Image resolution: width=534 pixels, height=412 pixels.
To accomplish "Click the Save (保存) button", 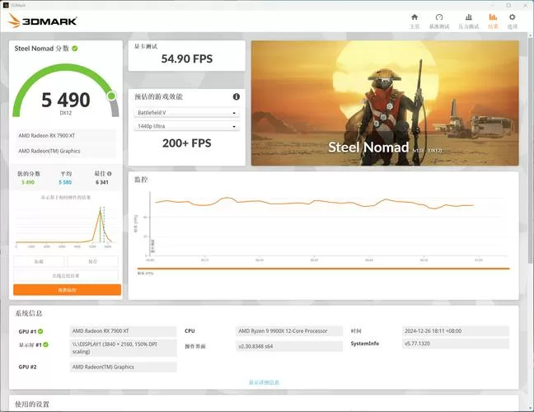I will pyautogui.click(x=92, y=261).
